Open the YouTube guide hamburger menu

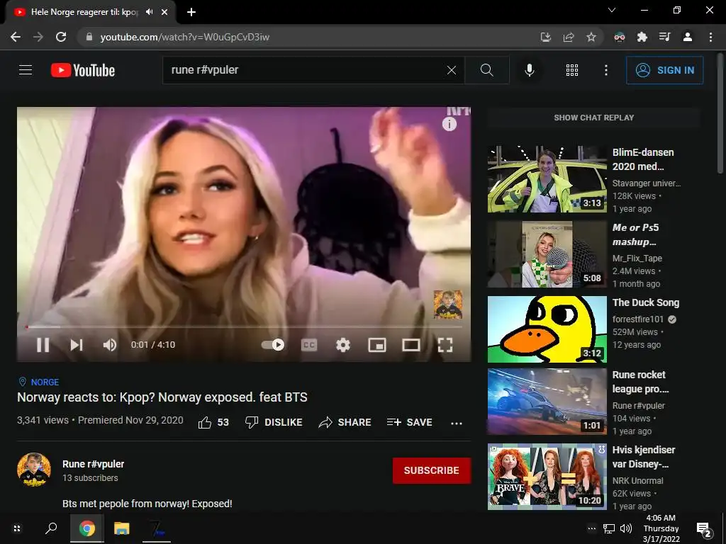[x=26, y=70]
